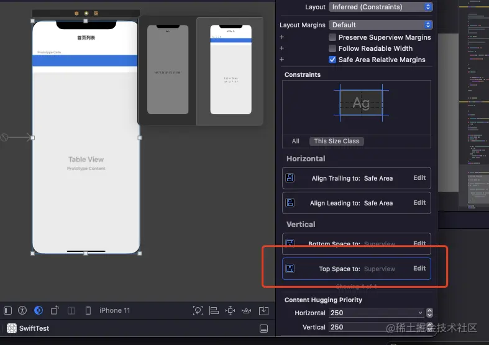The width and height of the screenshot is (489, 345).
Task: Click plus beside Preserve Superview Margins
Action: click(282, 37)
